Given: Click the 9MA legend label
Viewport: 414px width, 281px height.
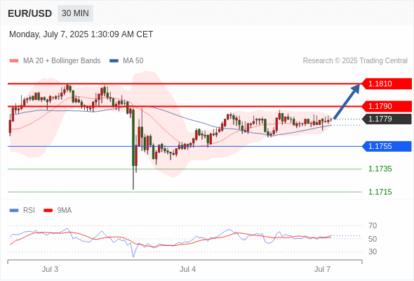Looking at the screenshot, I should click(x=65, y=211).
